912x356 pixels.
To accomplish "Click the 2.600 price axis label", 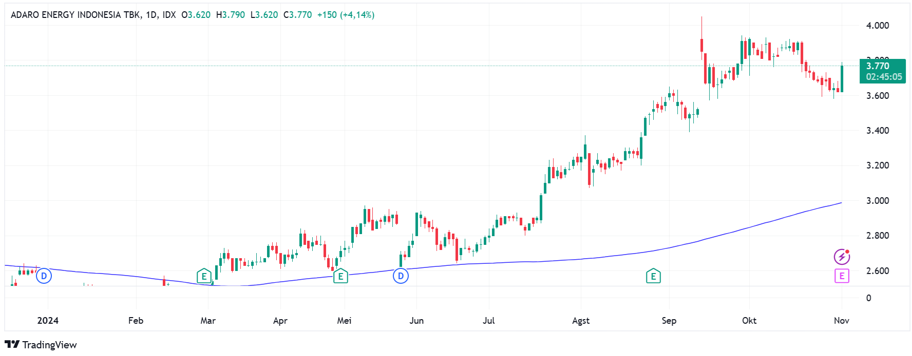I will pos(878,271).
